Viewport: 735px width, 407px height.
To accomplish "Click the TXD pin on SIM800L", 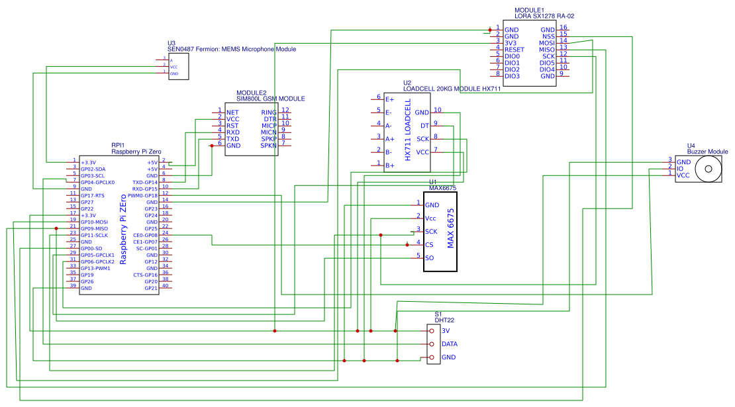I will pyautogui.click(x=233, y=139).
